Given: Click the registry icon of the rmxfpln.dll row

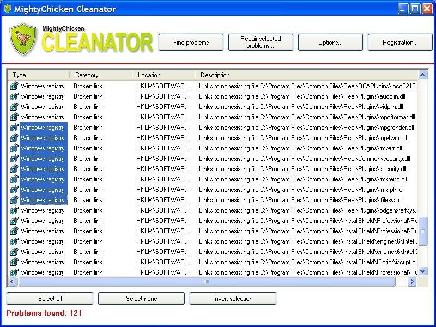Looking at the screenshot, I should pyautogui.click(x=14, y=190).
